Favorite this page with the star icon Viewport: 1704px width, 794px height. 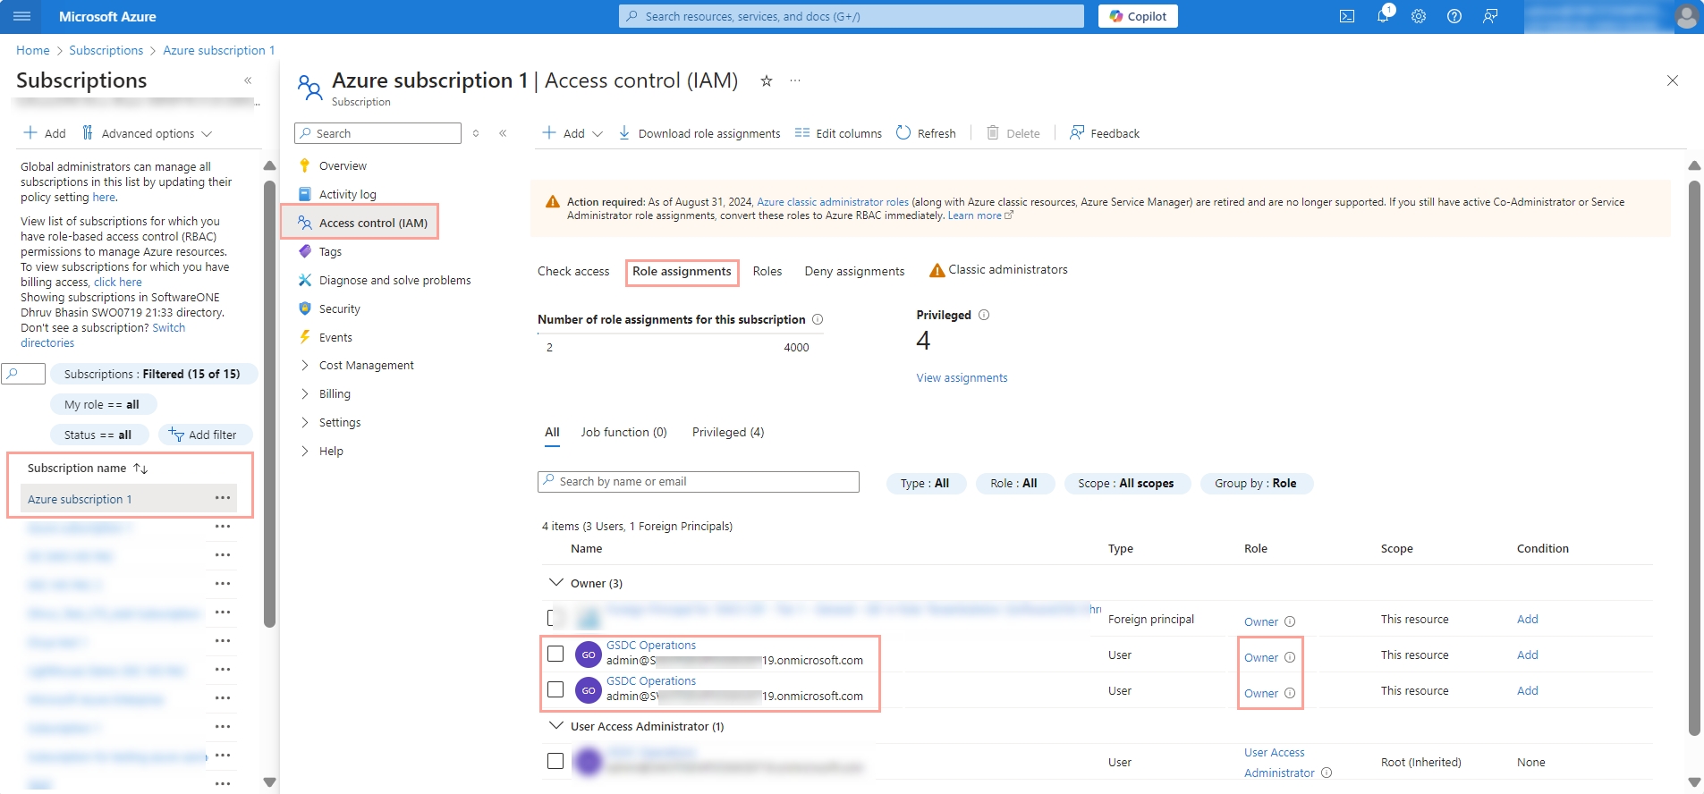[767, 80]
